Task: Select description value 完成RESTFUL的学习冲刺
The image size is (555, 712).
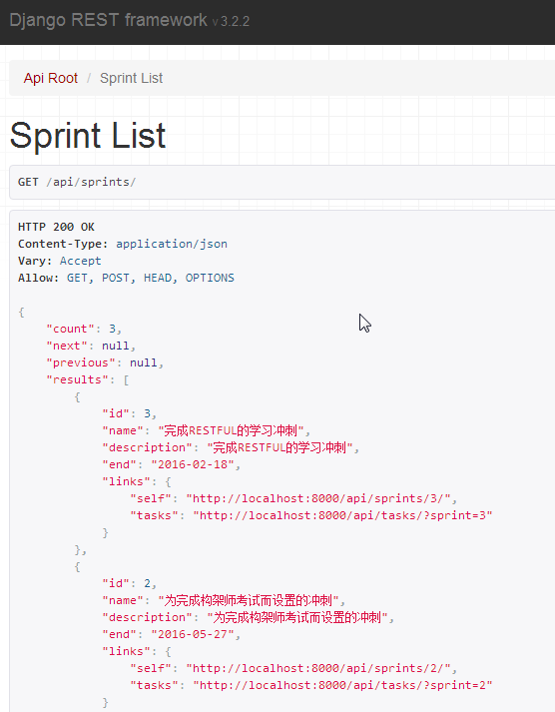Action: coord(279,447)
